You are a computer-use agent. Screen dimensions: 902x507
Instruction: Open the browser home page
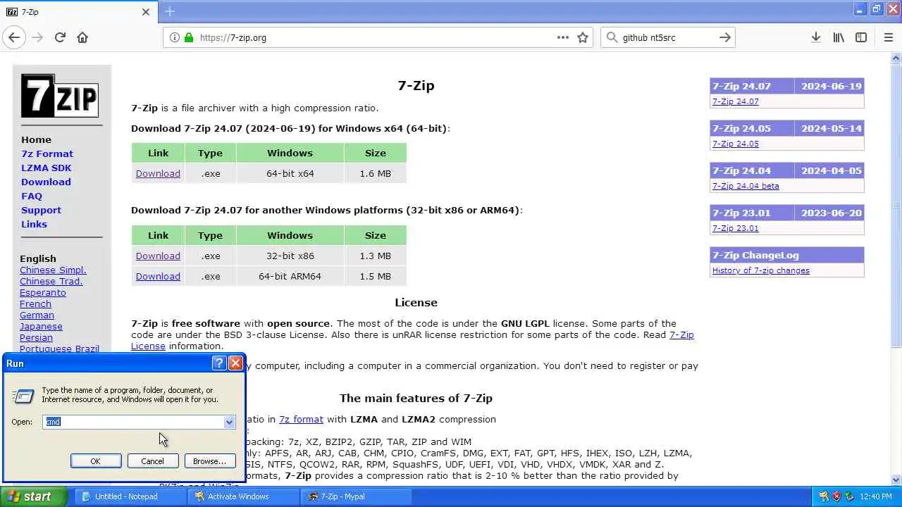click(82, 37)
